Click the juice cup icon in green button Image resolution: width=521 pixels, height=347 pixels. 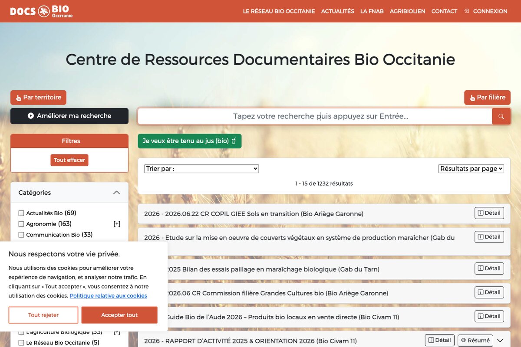pos(234,141)
